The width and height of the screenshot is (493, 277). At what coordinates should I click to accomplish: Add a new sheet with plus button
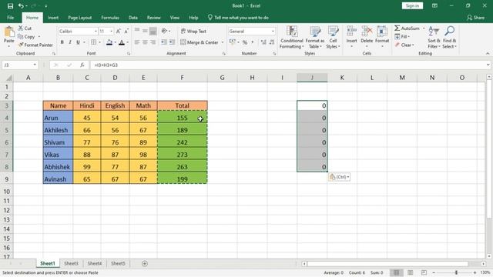pos(145,263)
